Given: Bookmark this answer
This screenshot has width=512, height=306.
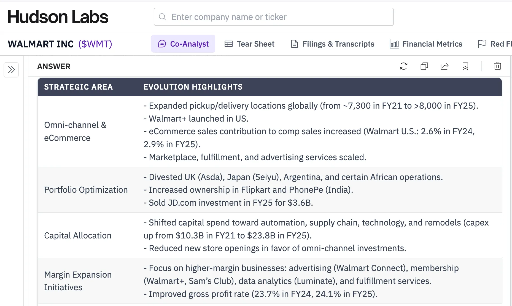Looking at the screenshot, I should tap(465, 66).
